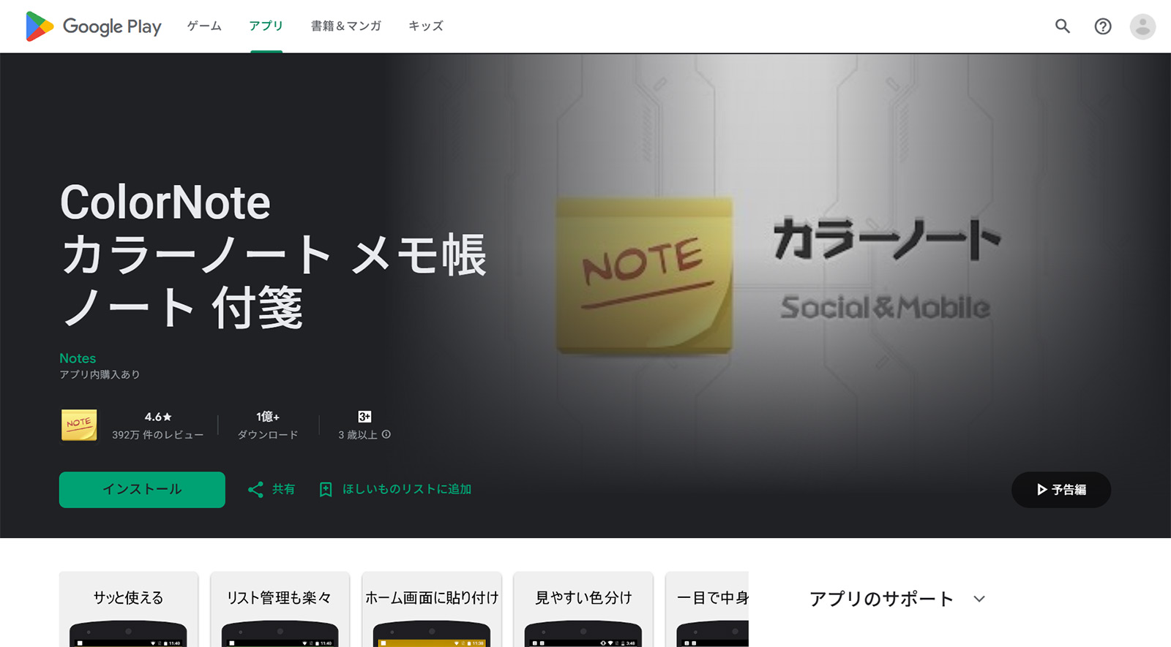1171x647 pixels.
Task: Open the ホーム画面に貼り付け screenshot
Action: [432, 610]
